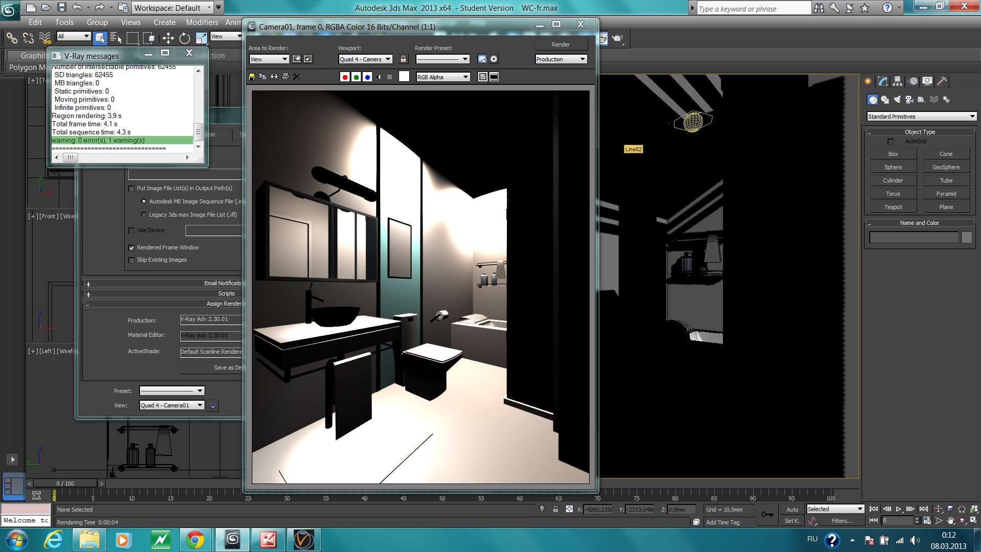This screenshot has width=981, height=552.
Task: Open the Group menu
Action: tap(97, 22)
